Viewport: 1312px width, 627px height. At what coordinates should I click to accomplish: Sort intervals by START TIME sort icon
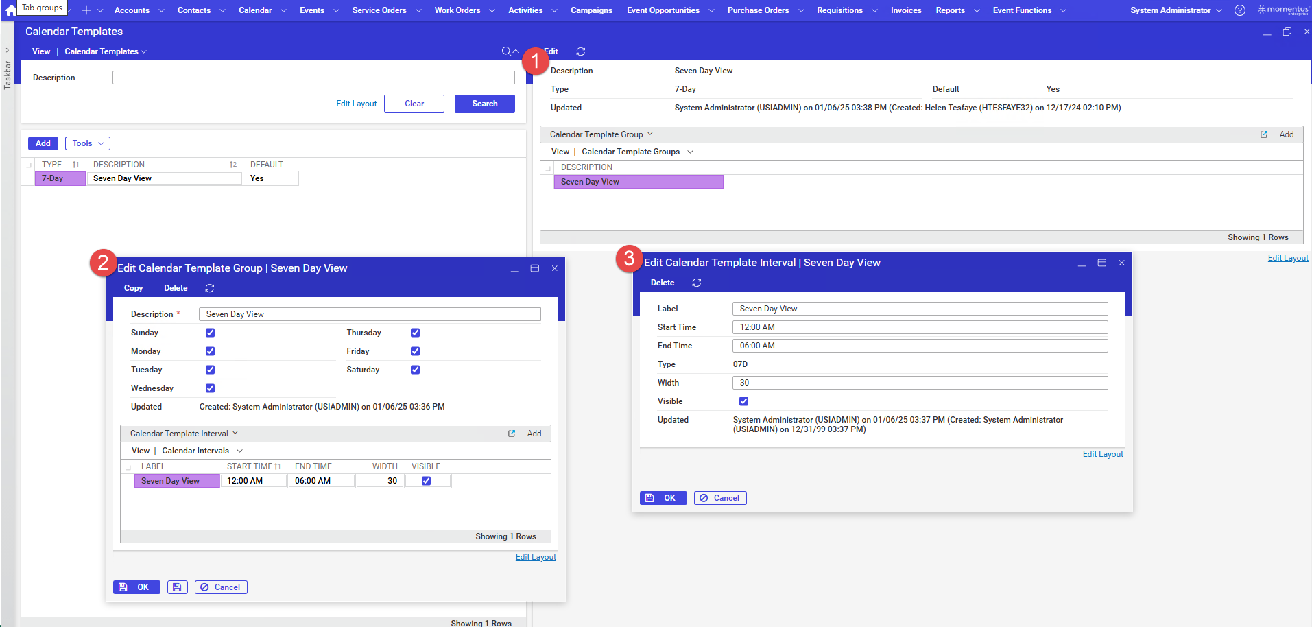point(278,466)
